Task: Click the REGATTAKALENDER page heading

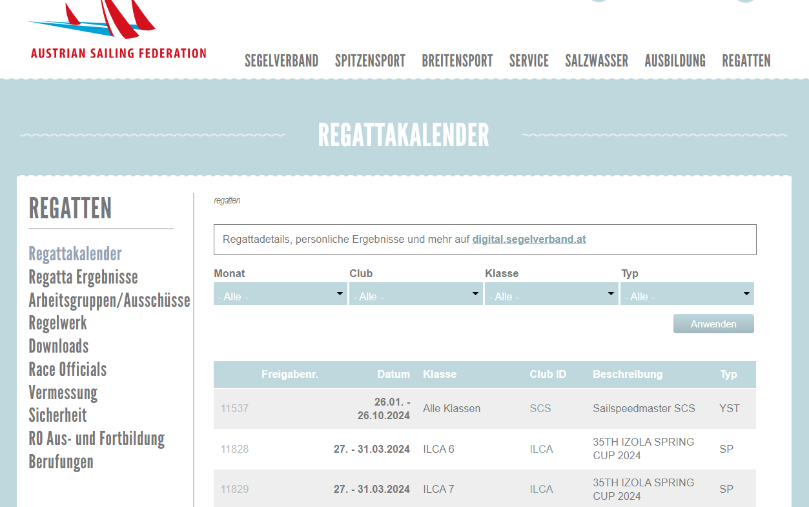Action: pyautogui.click(x=404, y=135)
